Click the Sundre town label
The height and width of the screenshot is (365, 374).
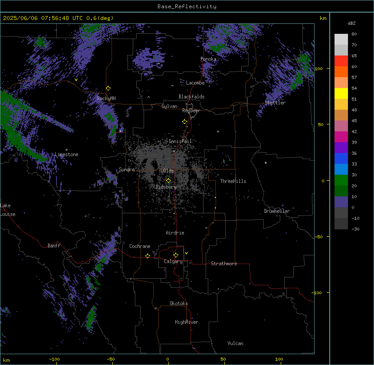point(127,169)
